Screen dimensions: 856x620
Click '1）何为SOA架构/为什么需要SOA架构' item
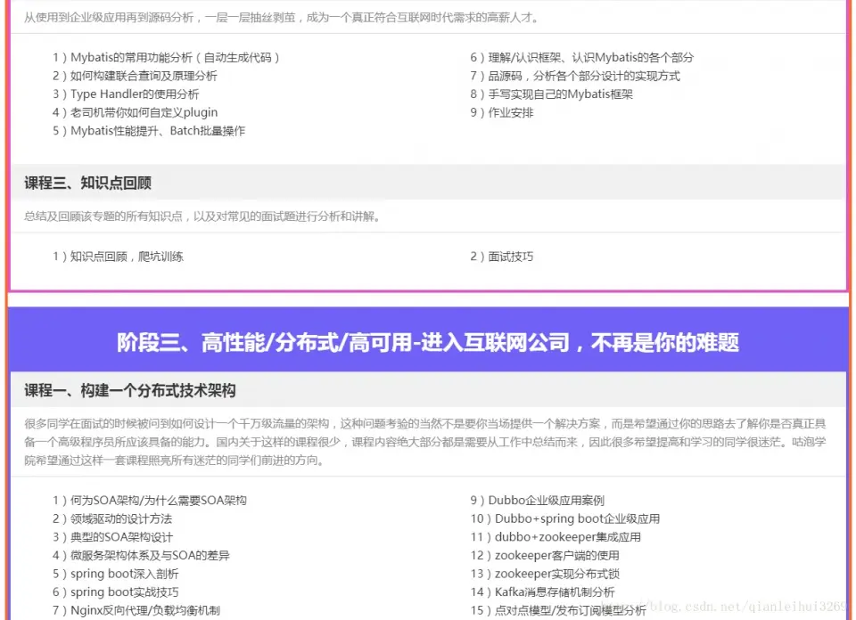pyautogui.click(x=150, y=500)
